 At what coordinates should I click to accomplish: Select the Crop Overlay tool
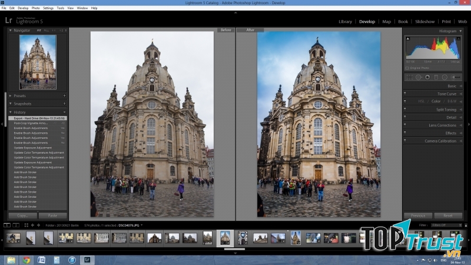coord(409,77)
